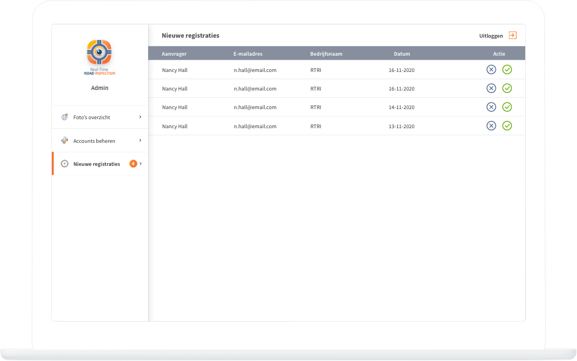Click the orange badge showing 4

tap(133, 164)
